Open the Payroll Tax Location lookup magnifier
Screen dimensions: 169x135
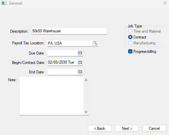coord(95,43)
